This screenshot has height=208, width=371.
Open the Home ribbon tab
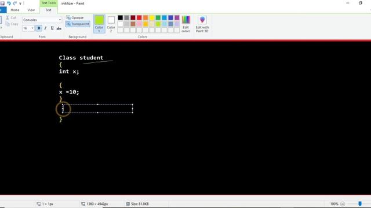click(x=15, y=10)
